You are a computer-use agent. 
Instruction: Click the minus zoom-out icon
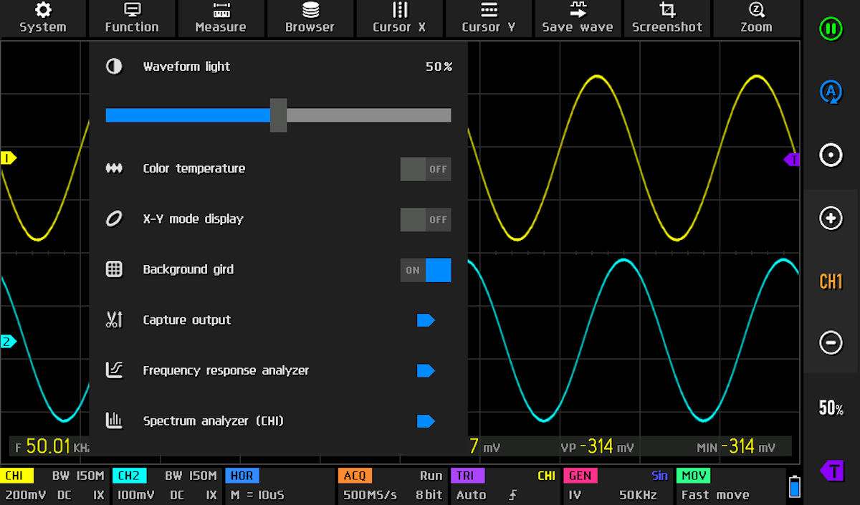831,342
